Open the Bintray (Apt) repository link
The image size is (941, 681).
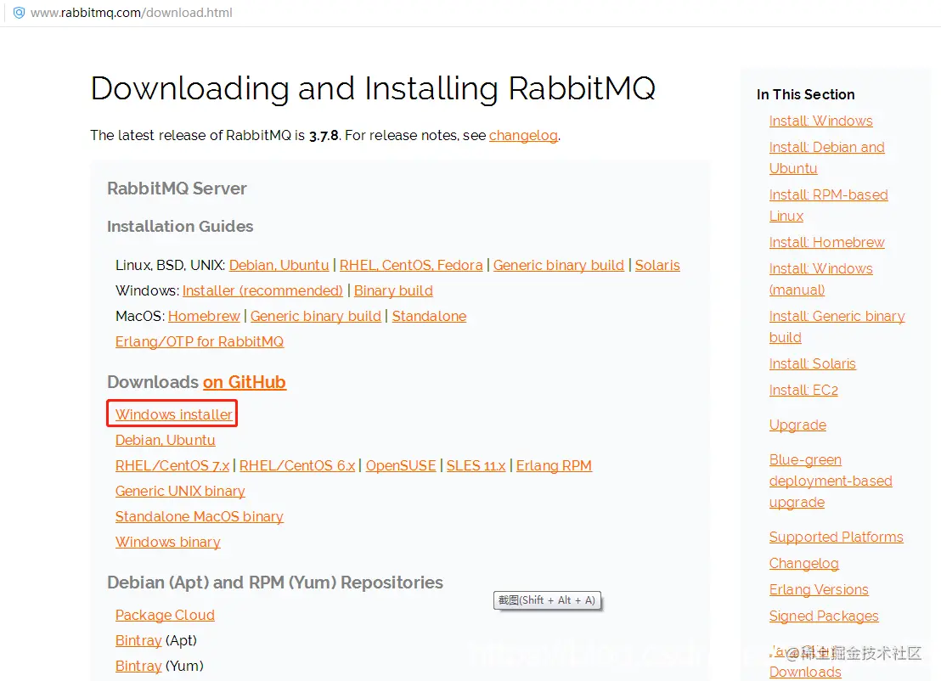138,640
